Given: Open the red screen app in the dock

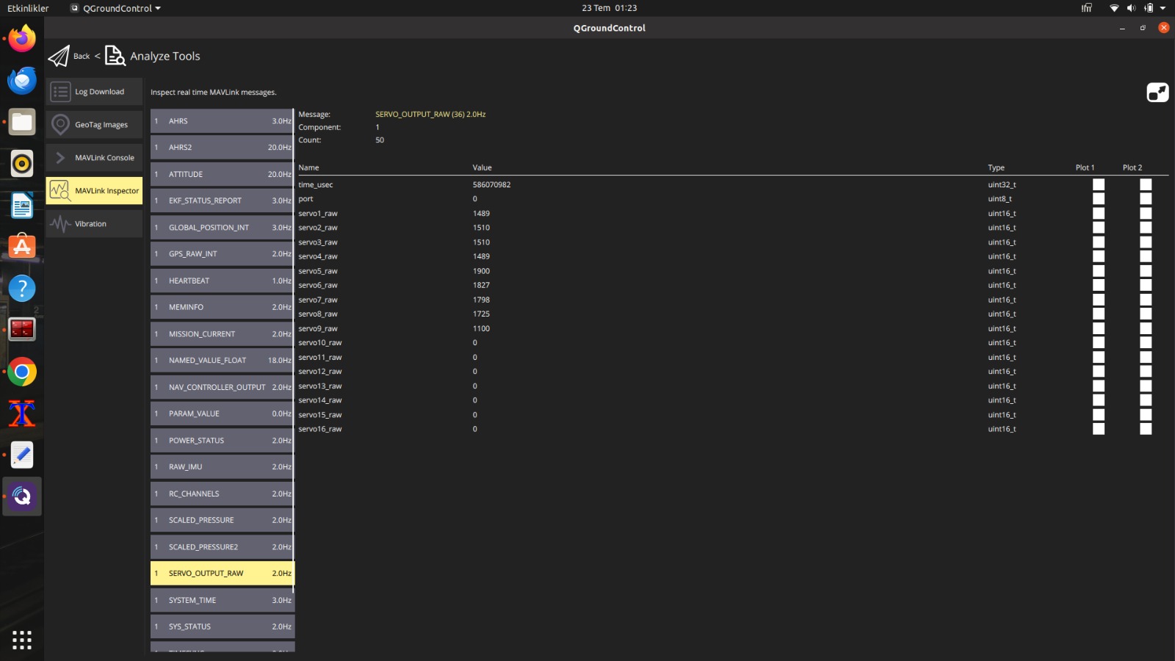Looking at the screenshot, I should [22, 330].
